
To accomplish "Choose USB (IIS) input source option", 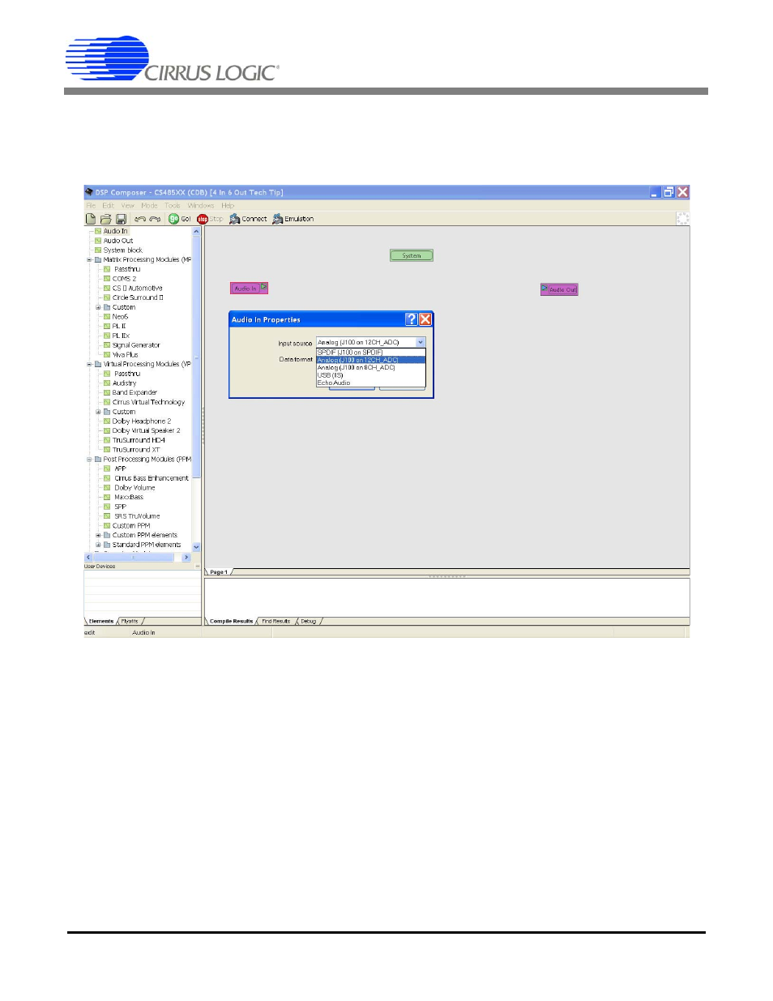I will coord(370,375).
